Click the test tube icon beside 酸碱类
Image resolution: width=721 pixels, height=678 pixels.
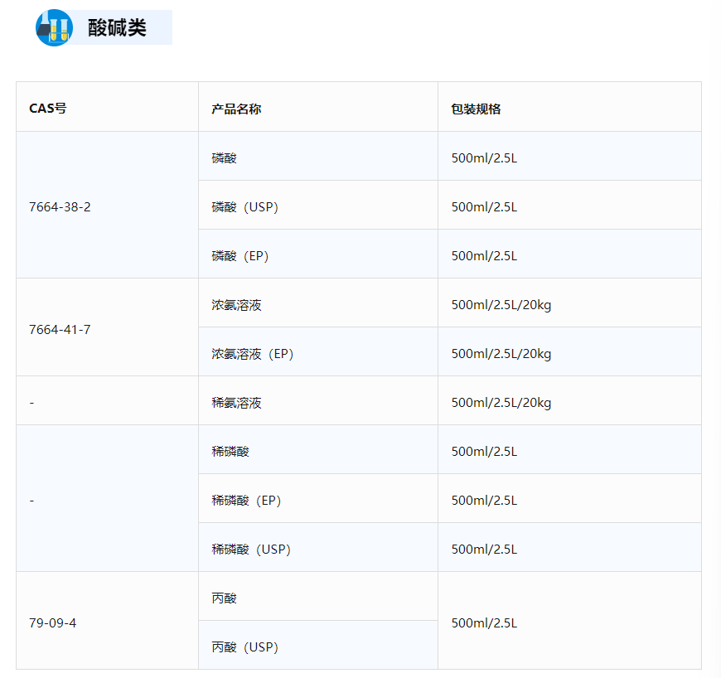(54, 27)
